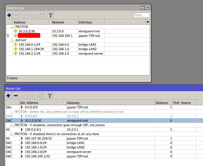The height and width of the screenshot is (166, 203).
Task: Disable cross button in Route List
Action: [32, 96]
